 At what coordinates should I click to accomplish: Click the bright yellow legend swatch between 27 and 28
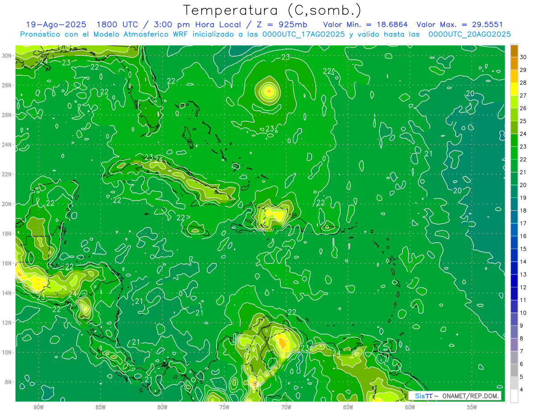pos(514,89)
